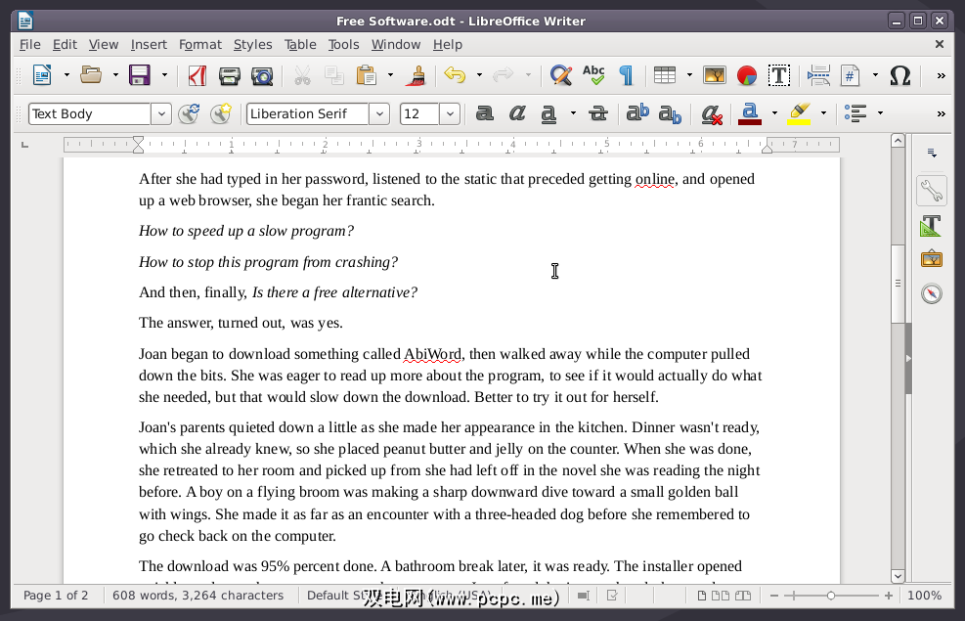
Task: Activate Clone Formatting paintbrush
Action: coord(417,75)
